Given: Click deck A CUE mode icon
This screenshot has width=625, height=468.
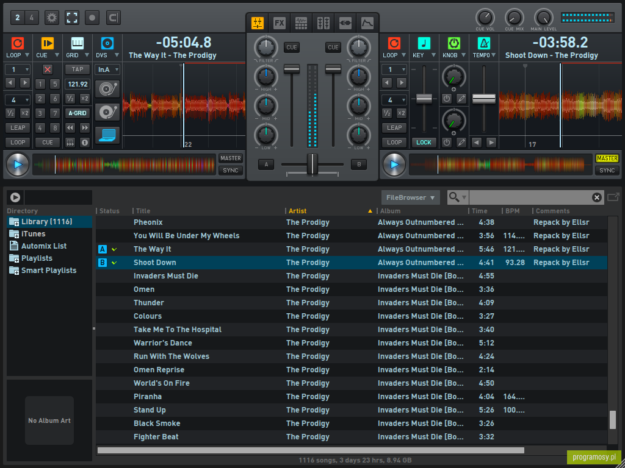Looking at the screenshot, I should pyautogui.click(x=48, y=43).
